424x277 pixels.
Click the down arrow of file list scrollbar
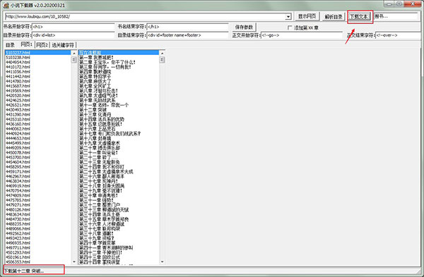(73, 261)
